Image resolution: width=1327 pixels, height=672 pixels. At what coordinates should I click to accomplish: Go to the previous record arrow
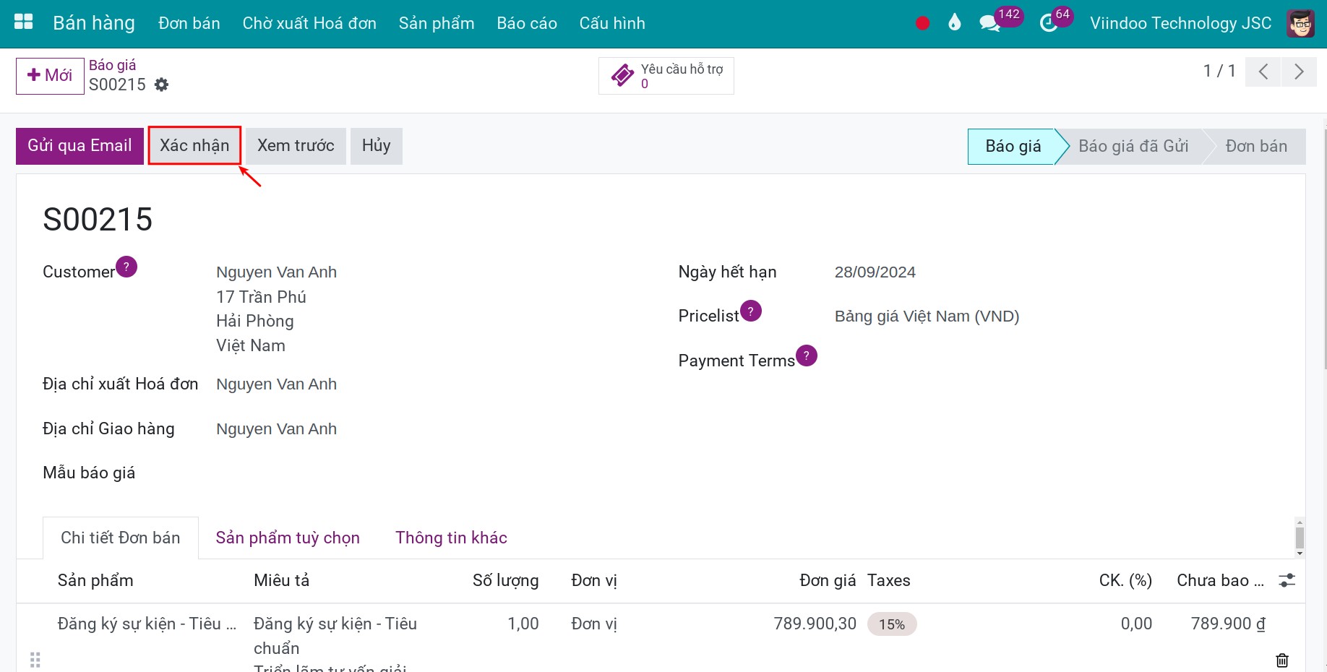click(x=1263, y=72)
